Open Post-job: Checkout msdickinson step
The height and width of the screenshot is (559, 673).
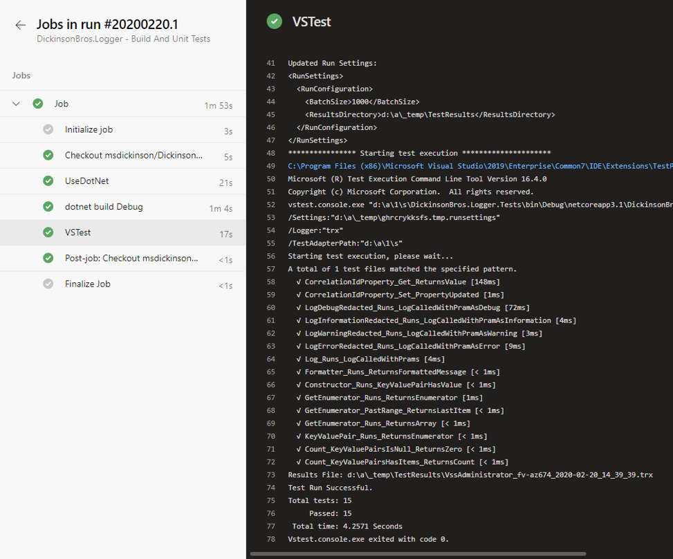tap(122, 259)
